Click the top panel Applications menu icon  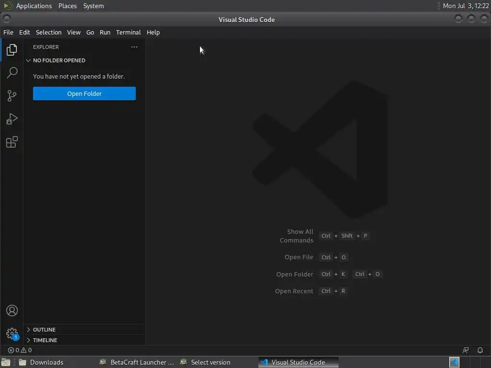[x=8, y=6]
